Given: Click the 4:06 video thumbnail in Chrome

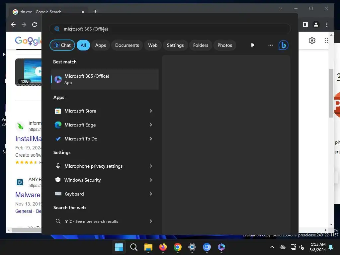Looking at the screenshot, I should click(x=29, y=72).
